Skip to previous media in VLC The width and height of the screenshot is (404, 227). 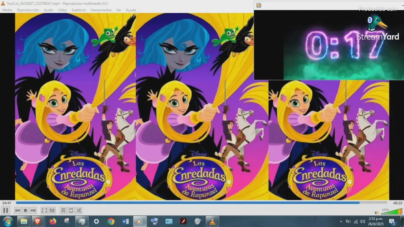pos(18,210)
